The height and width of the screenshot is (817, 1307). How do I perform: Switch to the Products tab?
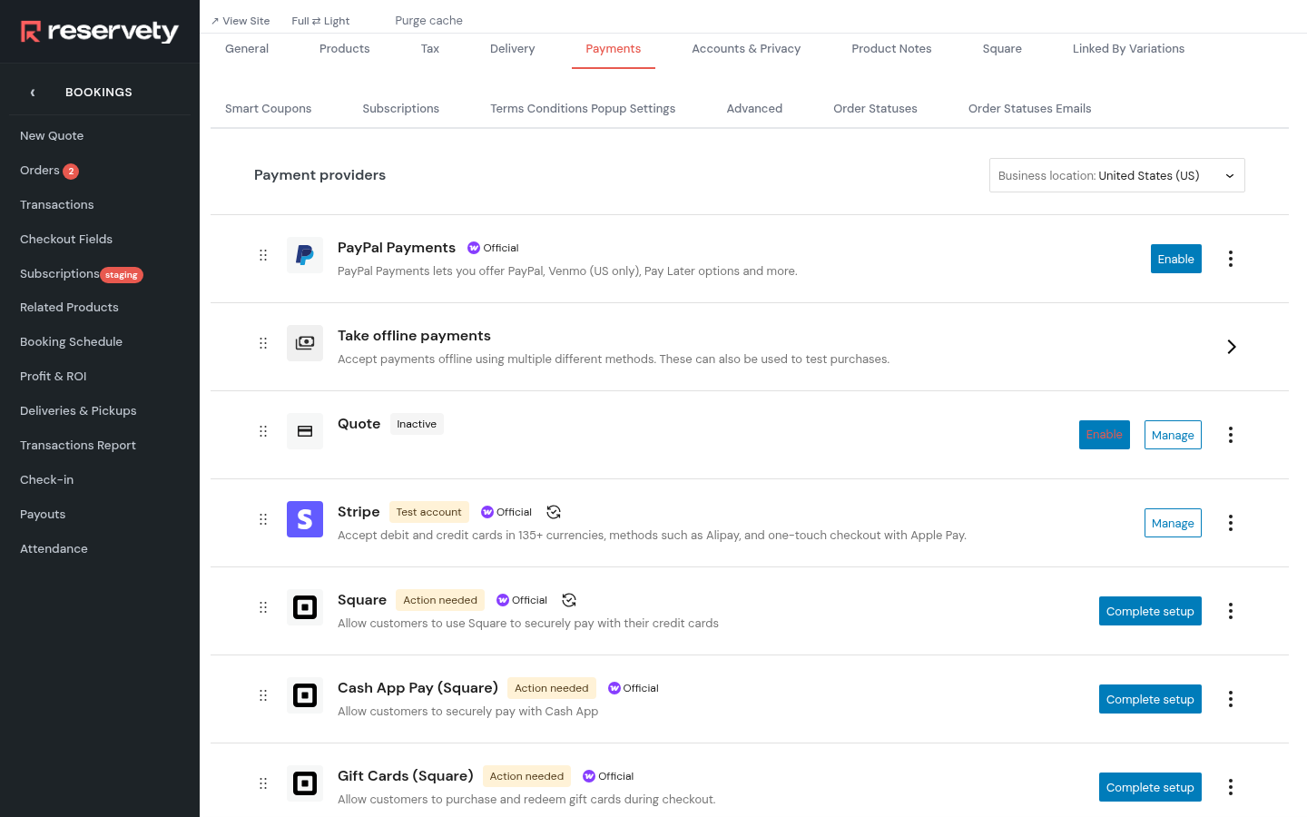pos(345,49)
